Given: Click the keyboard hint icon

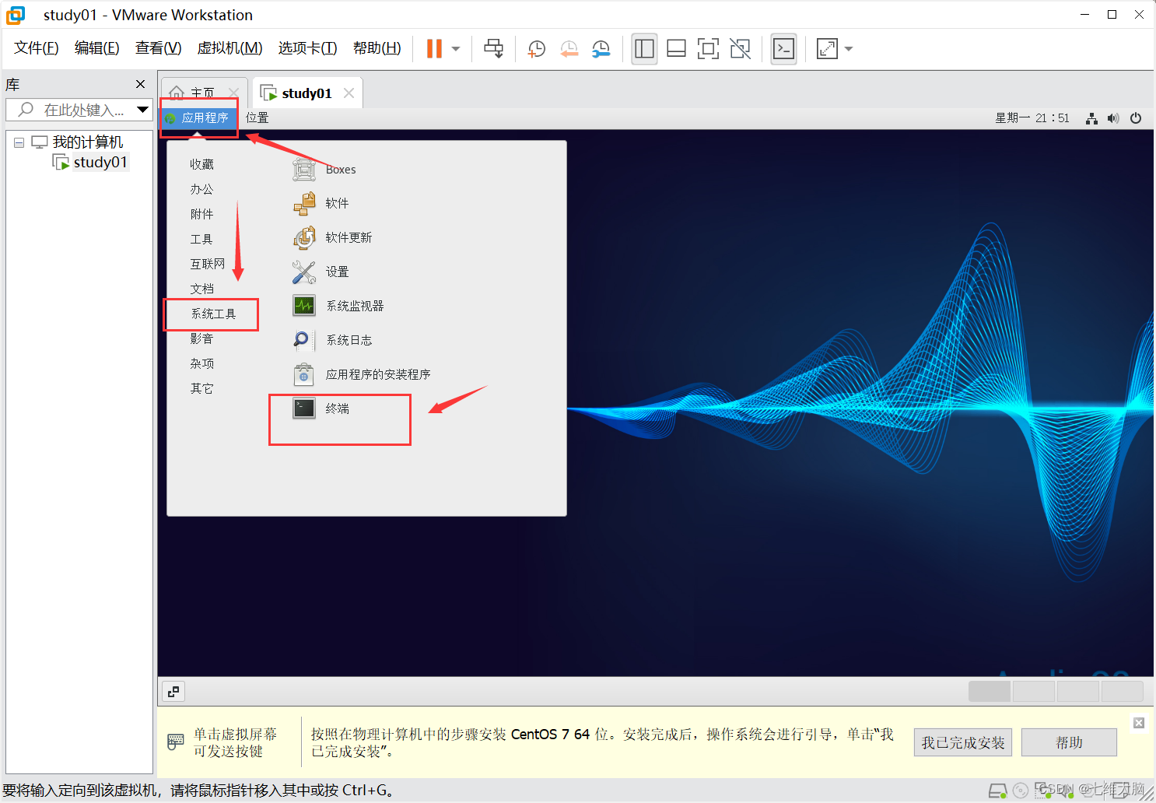Looking at the screenshot, I should tap(176, 742).
